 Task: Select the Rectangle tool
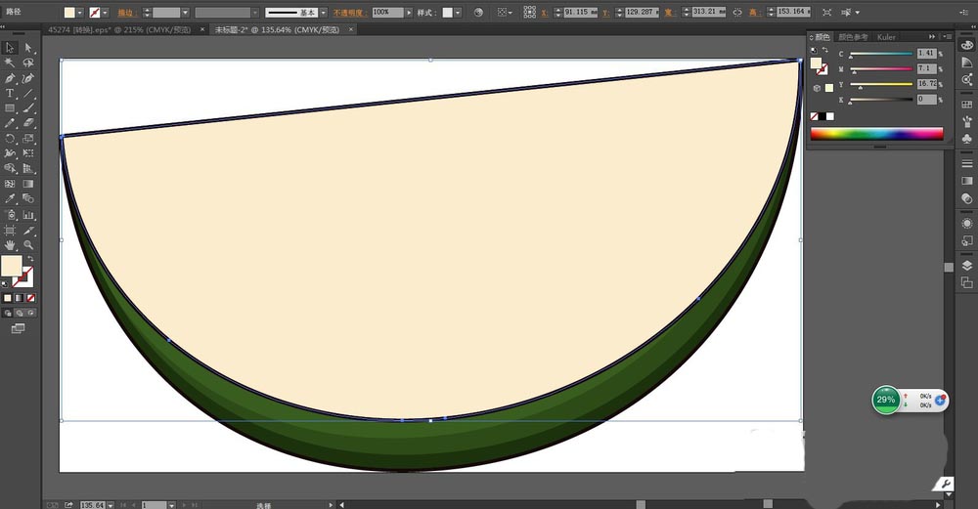click(10, 108)
